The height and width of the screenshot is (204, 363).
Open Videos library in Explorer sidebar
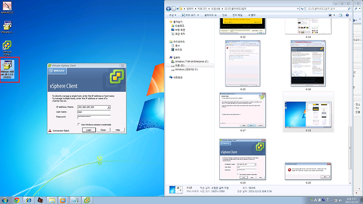point(176,49)
